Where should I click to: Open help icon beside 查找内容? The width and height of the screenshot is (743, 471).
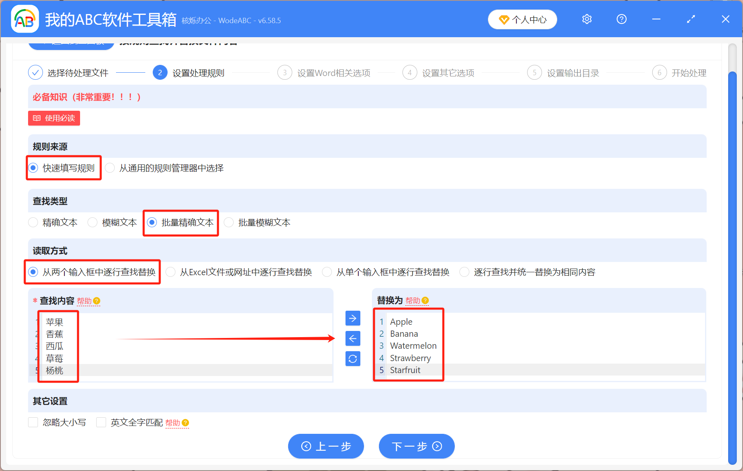[x=97, y=301]
